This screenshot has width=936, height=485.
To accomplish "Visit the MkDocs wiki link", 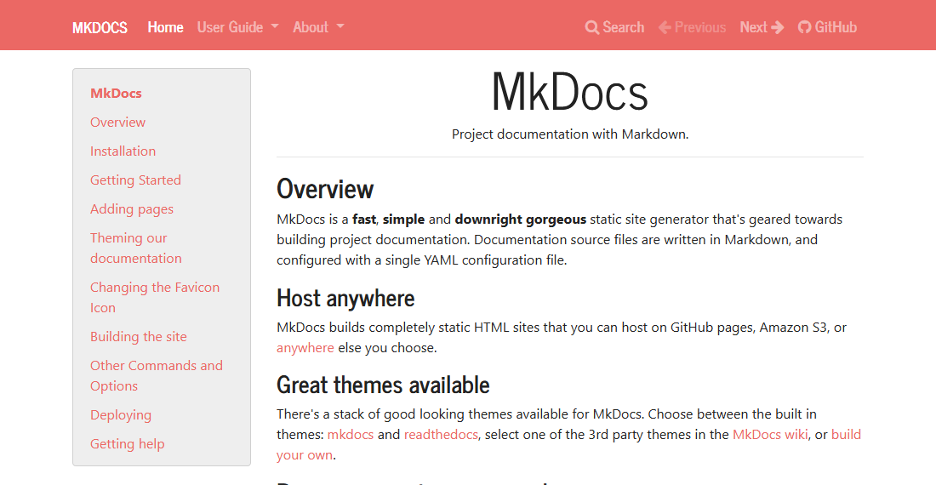I will coord(770,434).
